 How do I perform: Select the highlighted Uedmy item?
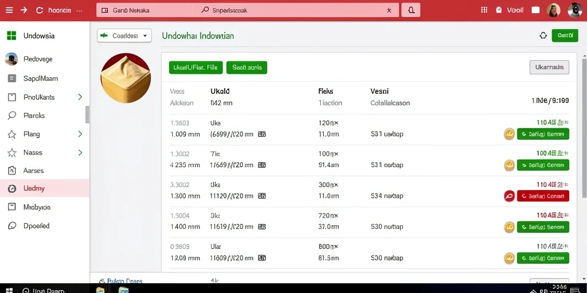[45, 188]
